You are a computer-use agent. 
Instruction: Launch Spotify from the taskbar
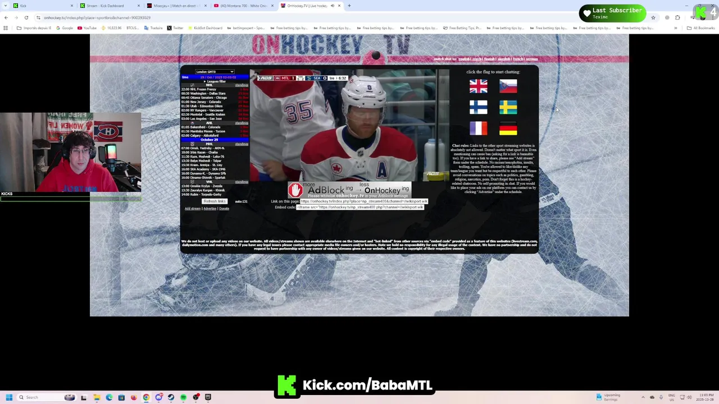[x=183, y=397]
